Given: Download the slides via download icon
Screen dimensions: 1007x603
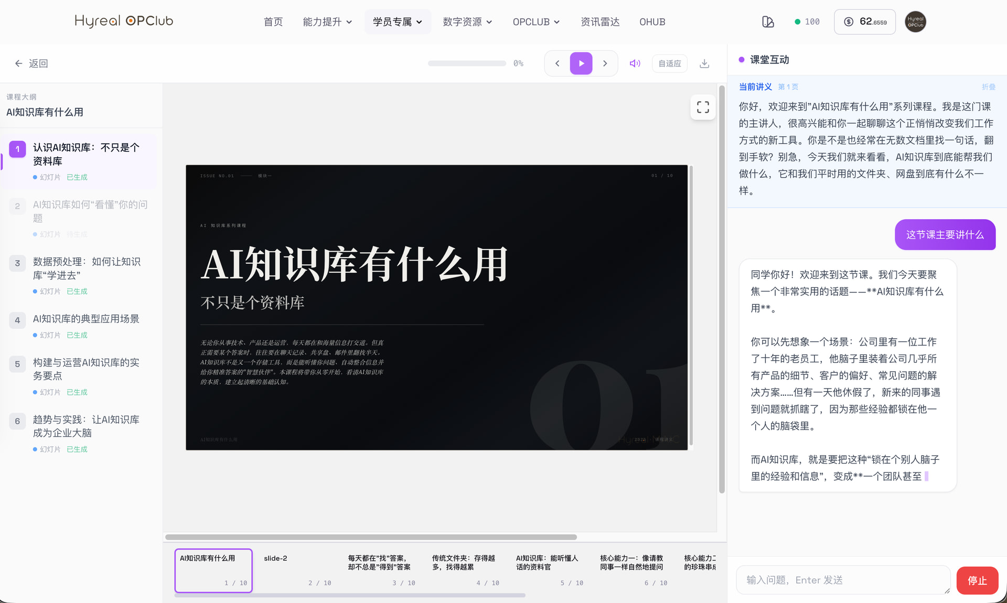Looking at the screenshot, I should (x=704, y=63).
